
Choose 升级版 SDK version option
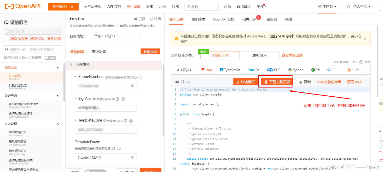point(220,55)
